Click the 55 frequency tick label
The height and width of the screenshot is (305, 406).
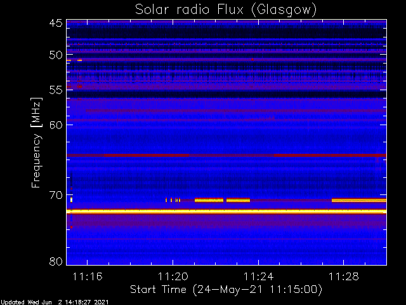click(56, 90)
